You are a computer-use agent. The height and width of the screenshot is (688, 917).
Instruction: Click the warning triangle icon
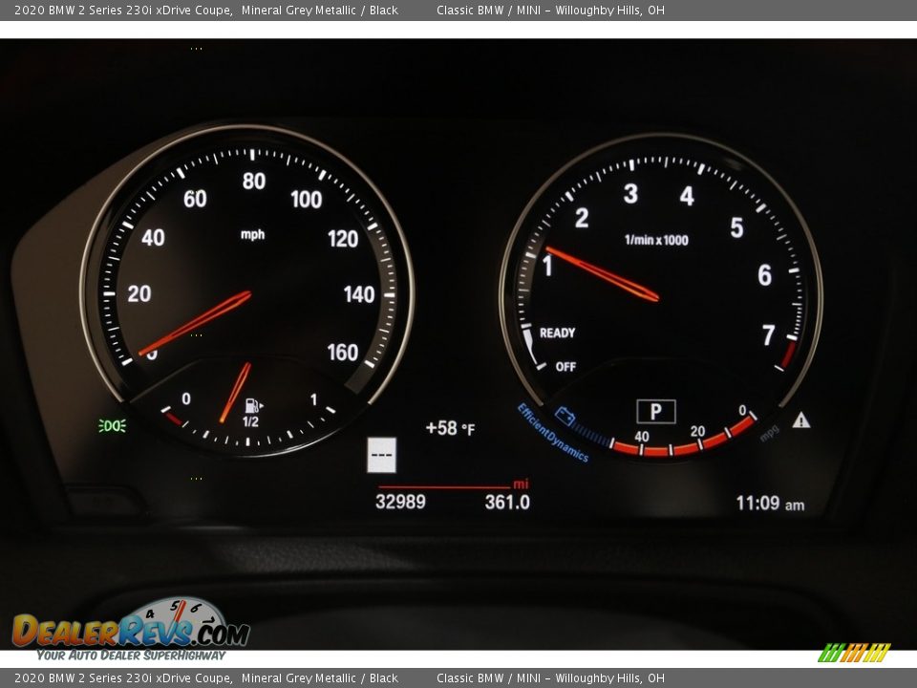(x=801, y=420)
